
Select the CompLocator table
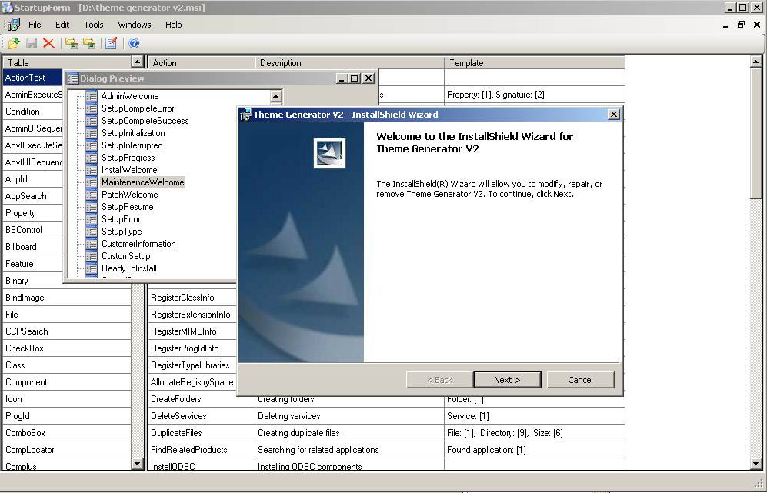pos(67,449)
